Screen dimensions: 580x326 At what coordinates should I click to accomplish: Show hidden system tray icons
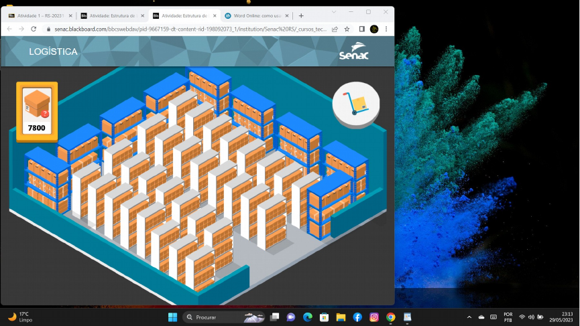pos(469,317)
